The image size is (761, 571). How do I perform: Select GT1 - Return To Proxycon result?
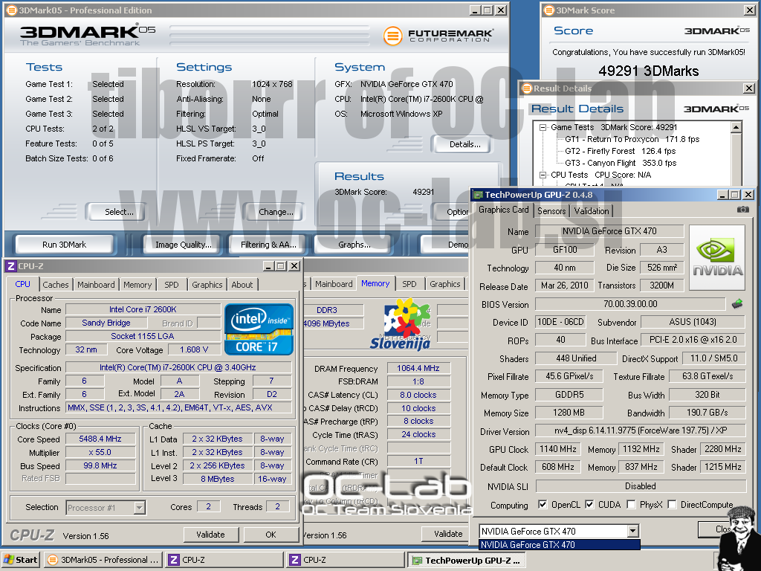632,139
